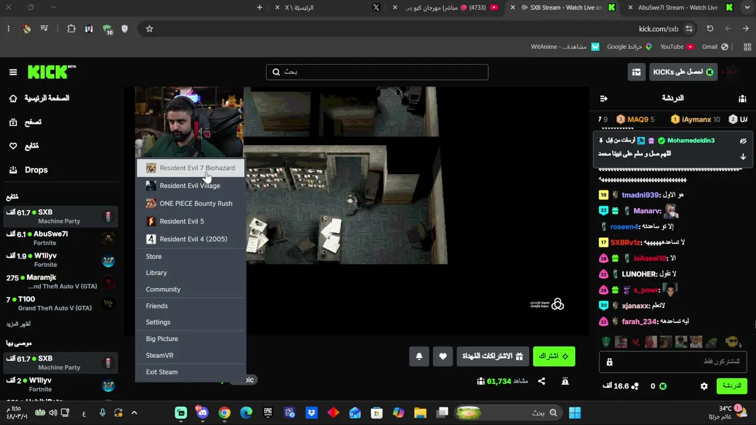Click Show more (أظهر المزيد) in sidebar
Image resolution: width=756 pixels, height=425 pixels.
(x=18, y=324)
